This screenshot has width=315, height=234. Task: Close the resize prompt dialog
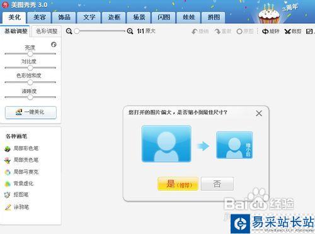[259, 113]
